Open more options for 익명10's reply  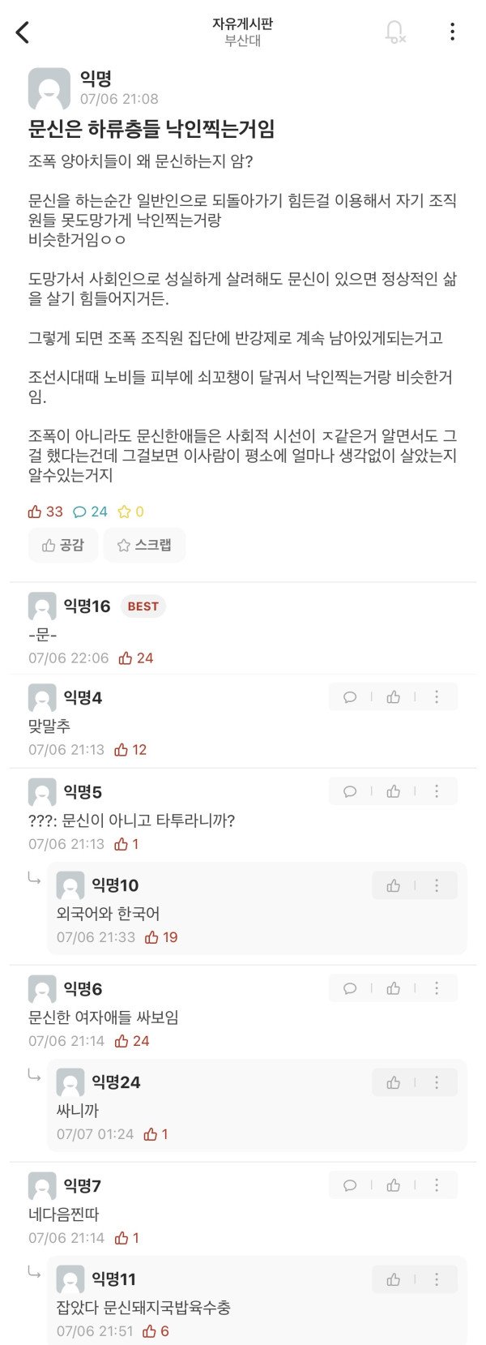tap(437, 885)
